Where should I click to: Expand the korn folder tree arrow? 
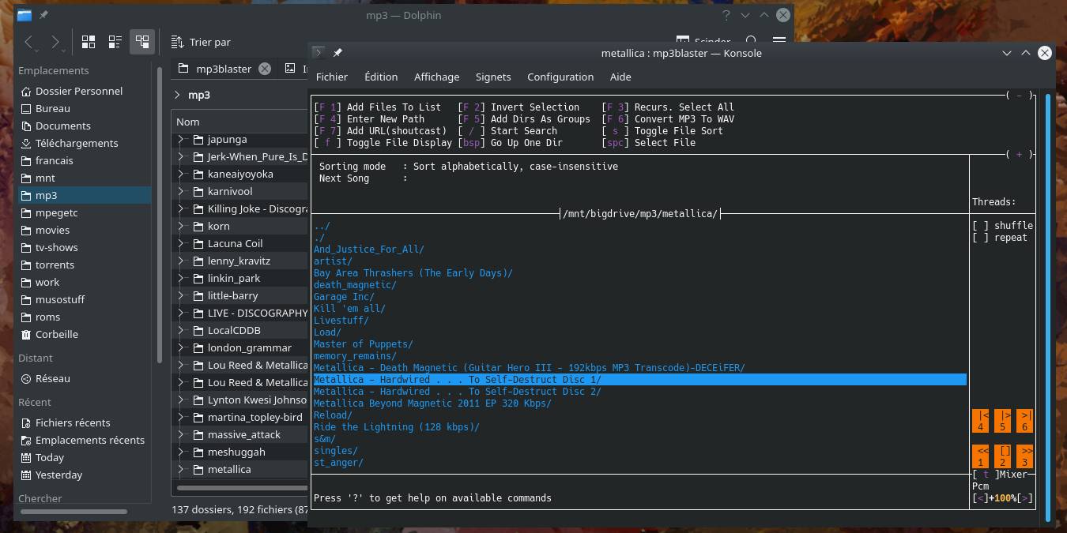tap(181, 226)
